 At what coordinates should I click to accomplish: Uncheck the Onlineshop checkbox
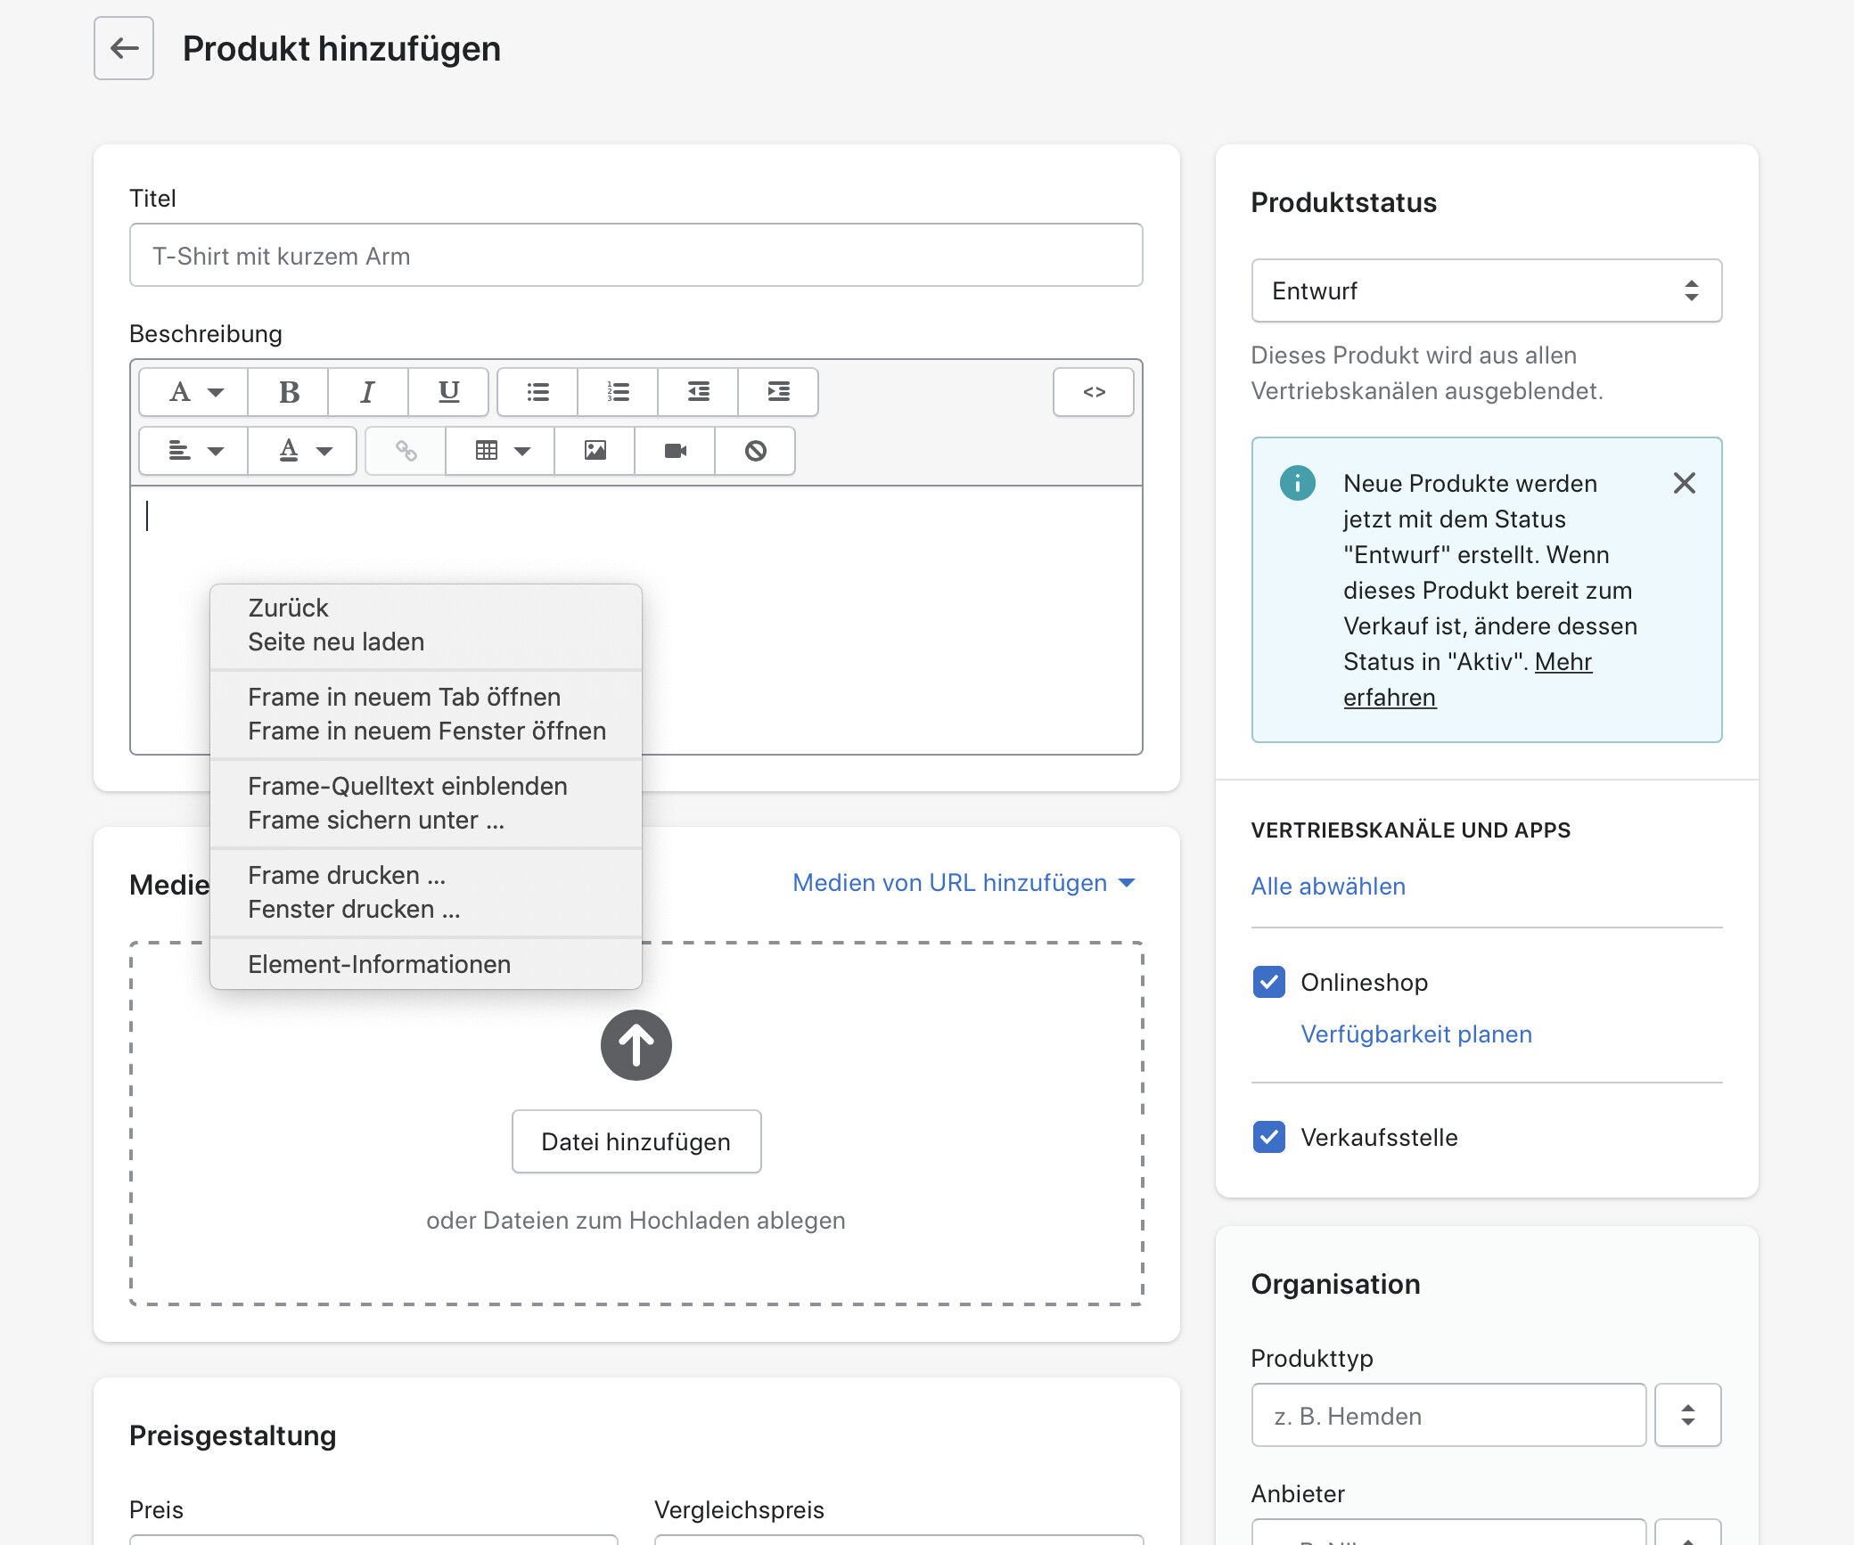coord(1268,982)
